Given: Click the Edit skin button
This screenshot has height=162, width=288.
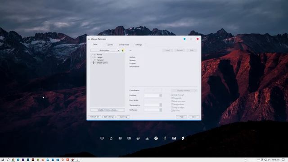Looking at the screenshot, I should [x=192, y=50].
